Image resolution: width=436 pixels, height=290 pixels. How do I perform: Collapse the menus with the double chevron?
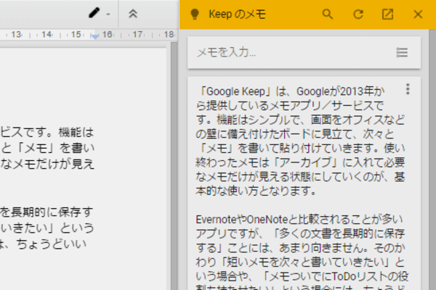point(133,14)
